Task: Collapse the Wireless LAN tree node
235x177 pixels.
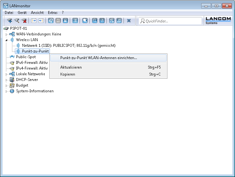Action: tap(7, 40)
